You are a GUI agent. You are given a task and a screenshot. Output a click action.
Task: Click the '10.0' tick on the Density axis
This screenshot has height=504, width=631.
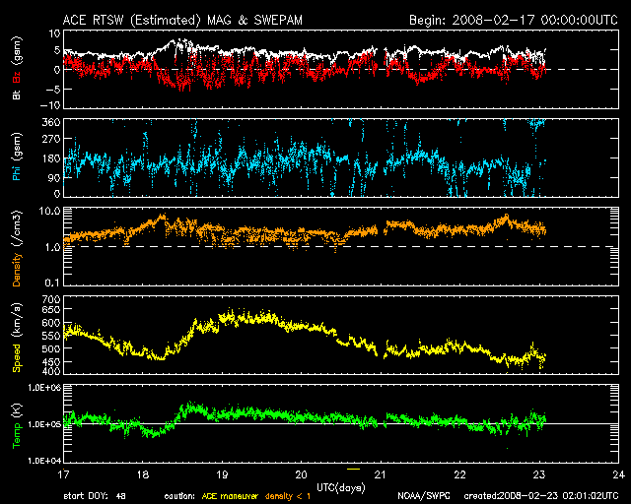(49, 211)
